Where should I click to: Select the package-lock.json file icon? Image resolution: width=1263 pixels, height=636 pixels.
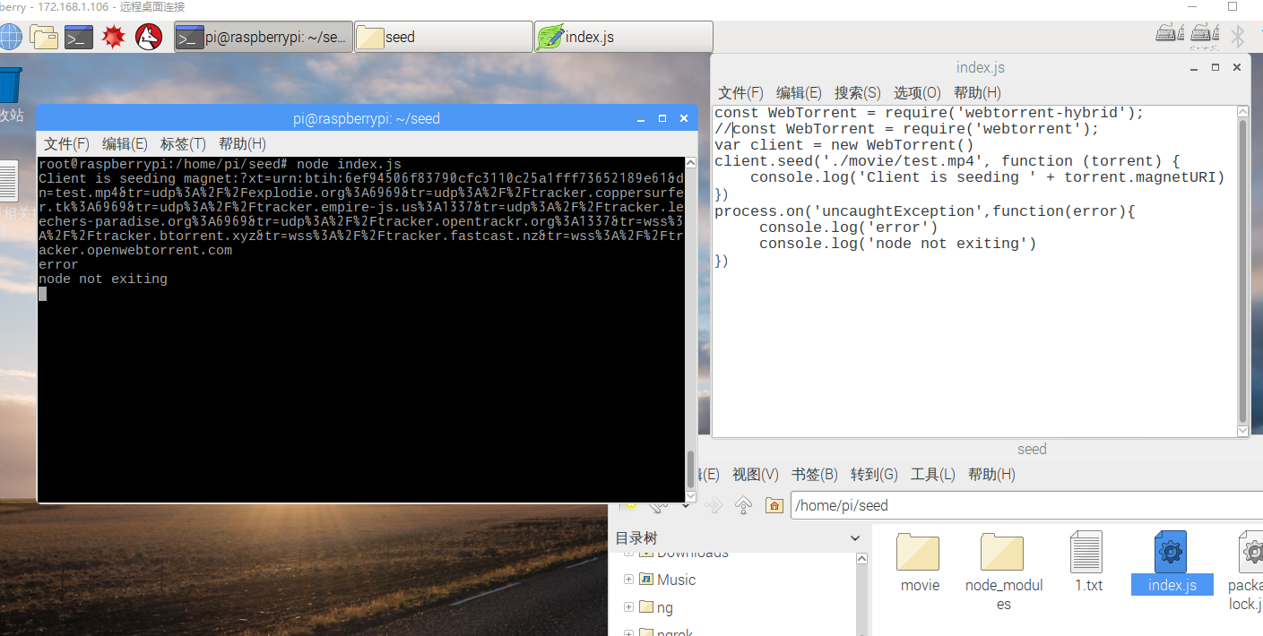(1251, 552)
